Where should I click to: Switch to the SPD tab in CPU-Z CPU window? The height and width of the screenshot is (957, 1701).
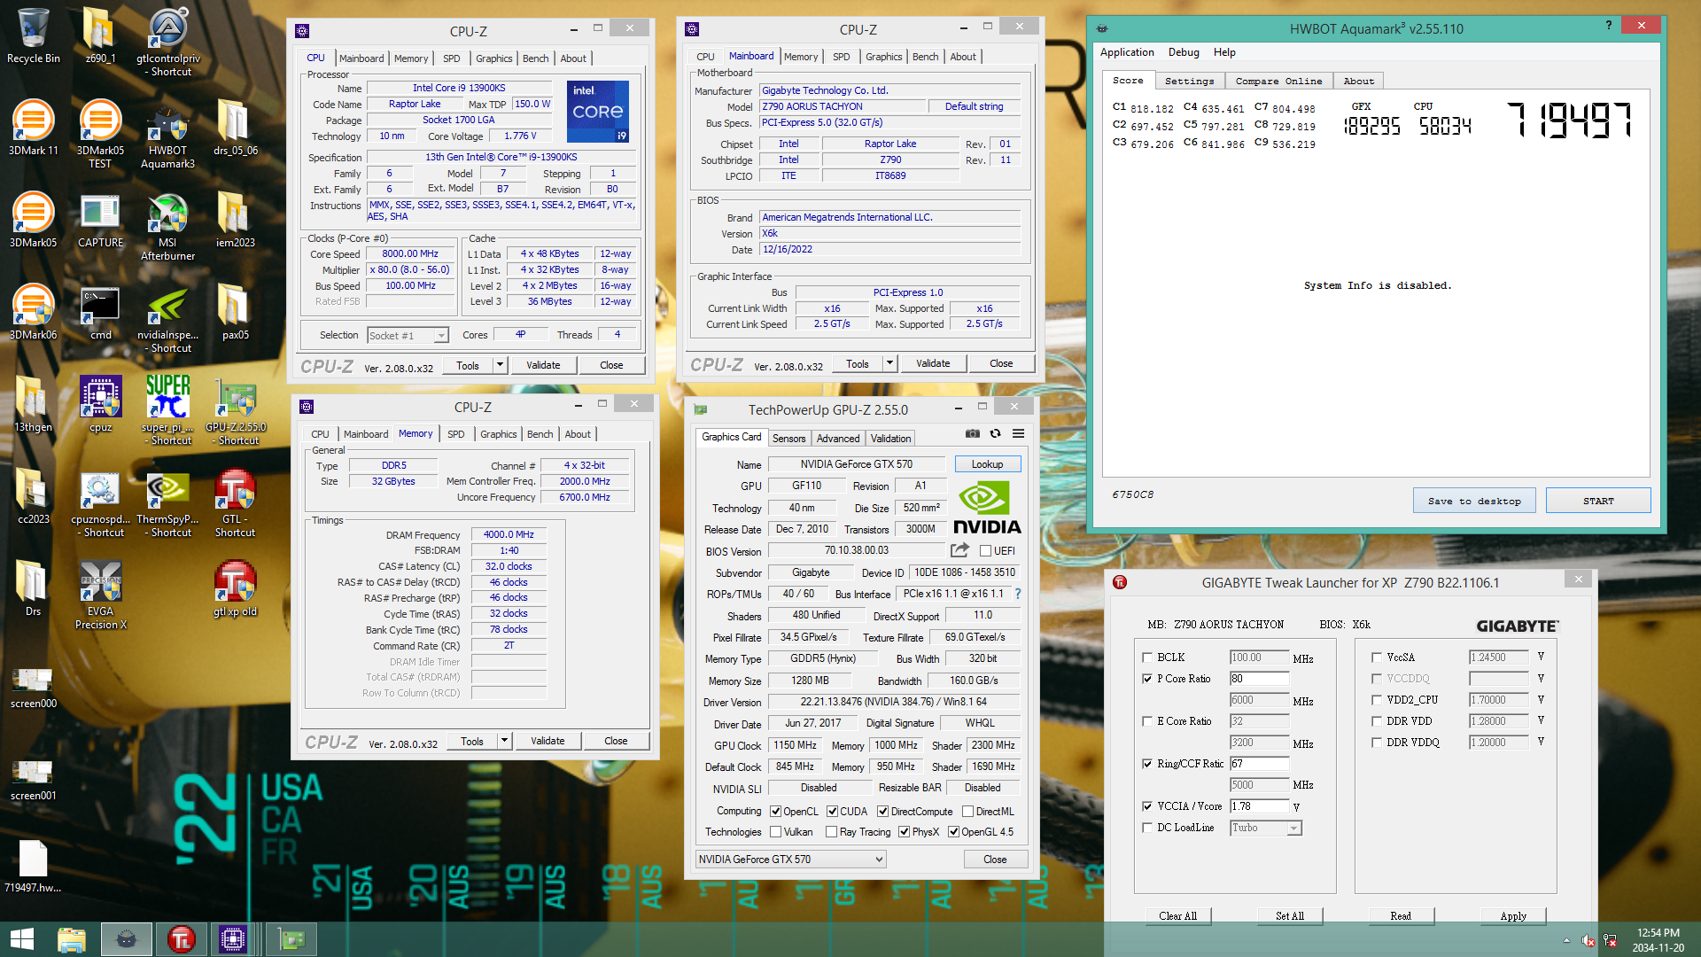(451, 58)
